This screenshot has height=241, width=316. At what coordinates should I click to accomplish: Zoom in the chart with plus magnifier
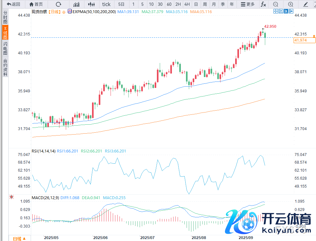click(290, 4)
